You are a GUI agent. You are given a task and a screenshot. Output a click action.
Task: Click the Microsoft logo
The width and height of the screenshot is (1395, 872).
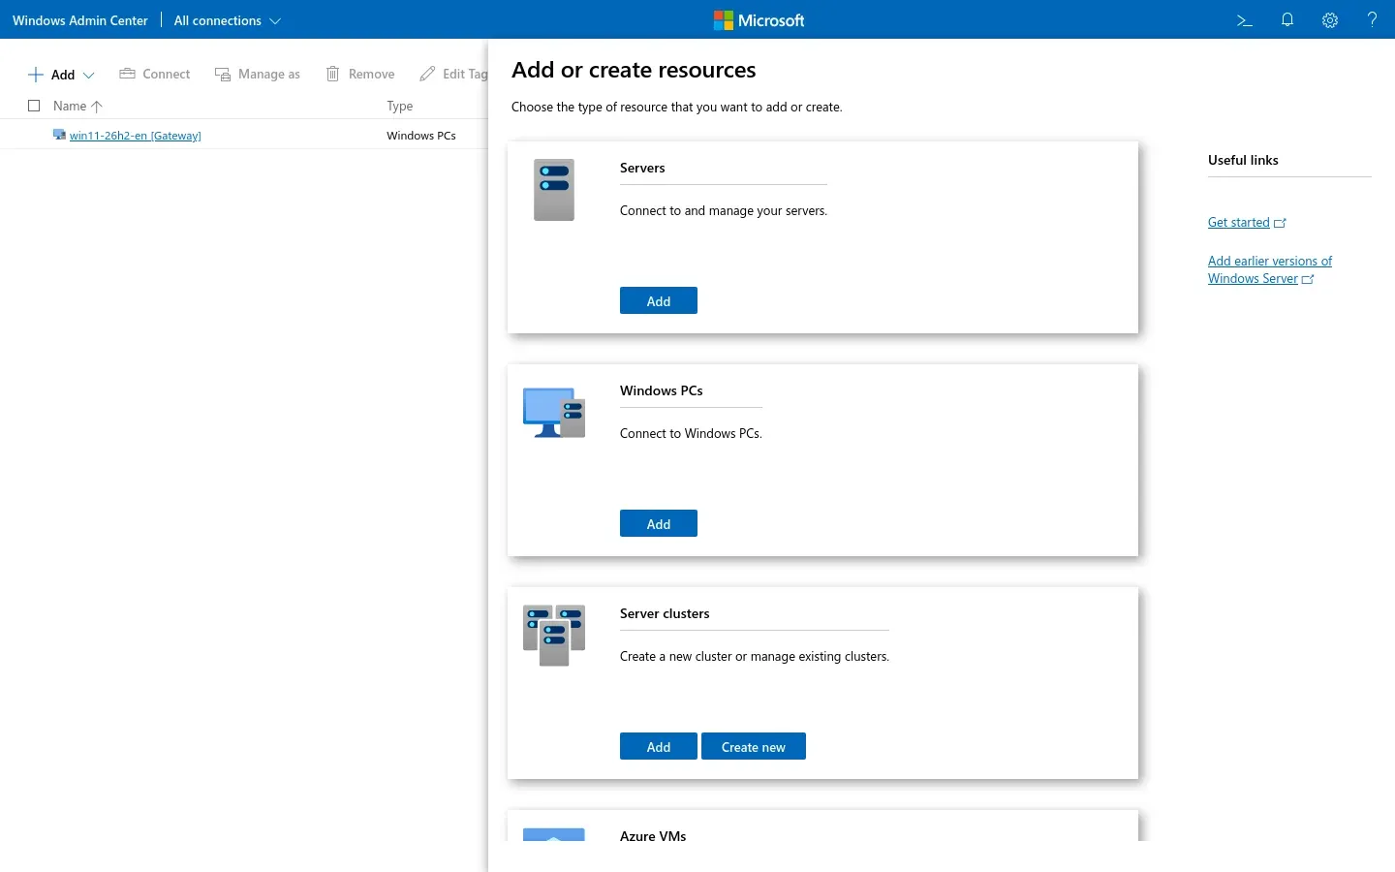pyautogui.click(x=759, y=20)
